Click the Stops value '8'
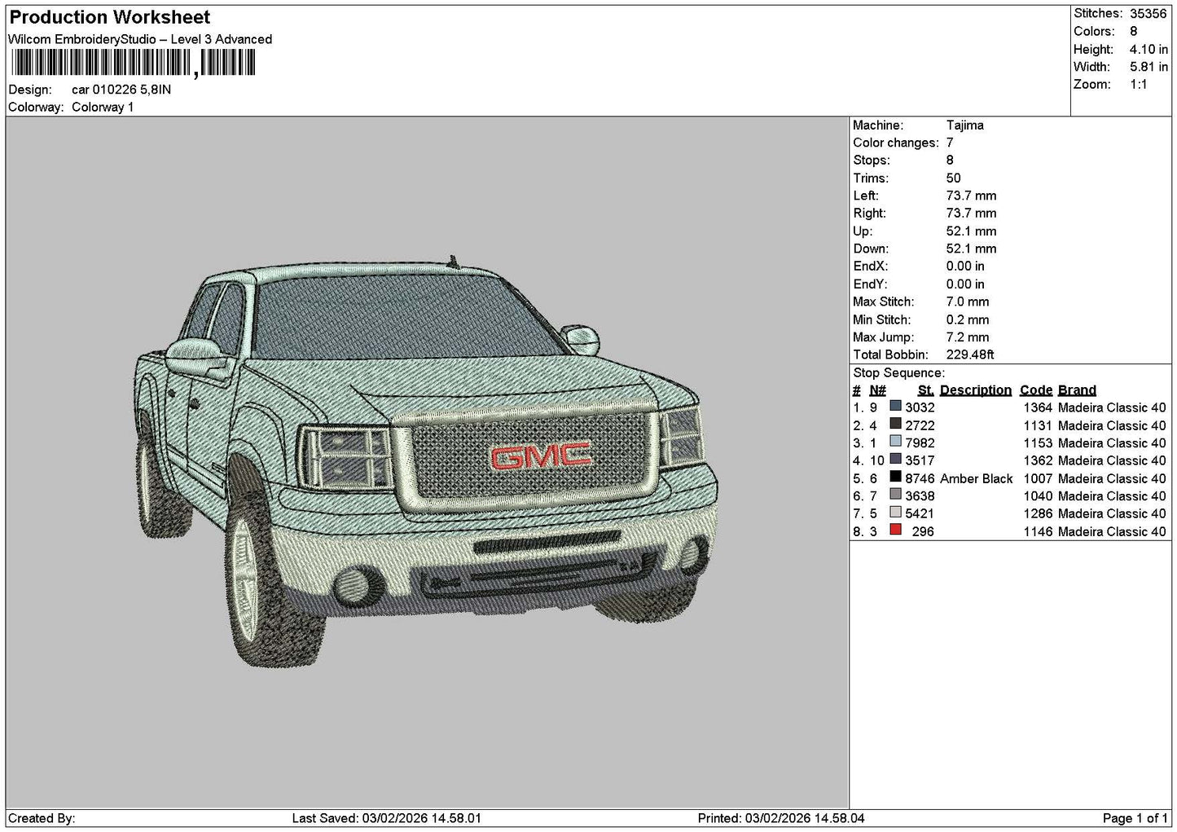Screen dimensions: 1177x832 click(950, 161)
